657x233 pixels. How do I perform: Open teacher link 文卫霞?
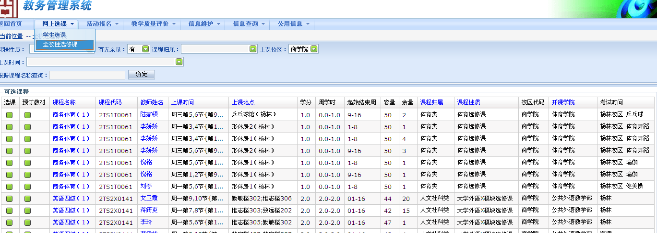click(x=149, y=199)
